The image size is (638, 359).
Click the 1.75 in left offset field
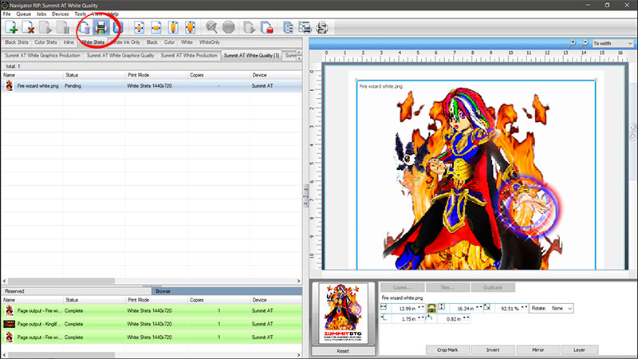point(404,318)
